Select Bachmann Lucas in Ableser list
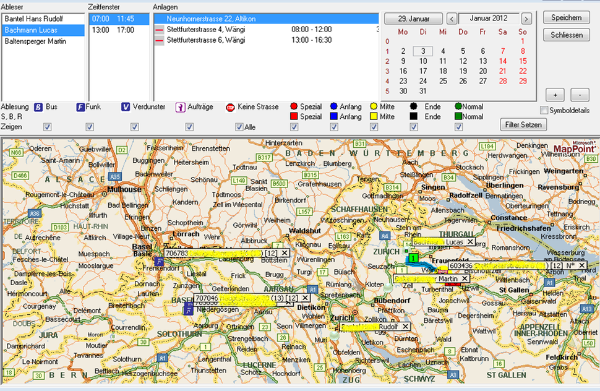 pos(43,30)
